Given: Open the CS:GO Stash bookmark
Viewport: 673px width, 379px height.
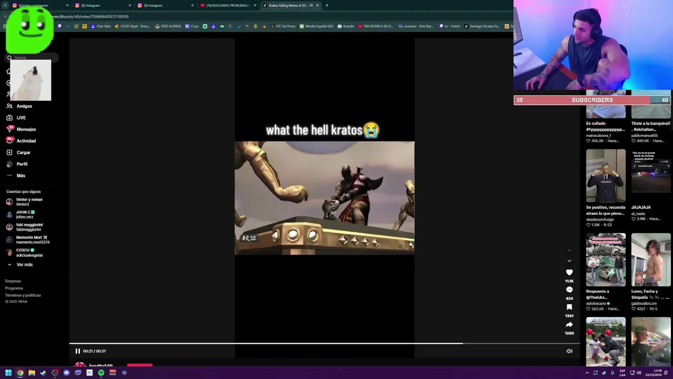Looking at the screenshot, I should coord(132,26).
